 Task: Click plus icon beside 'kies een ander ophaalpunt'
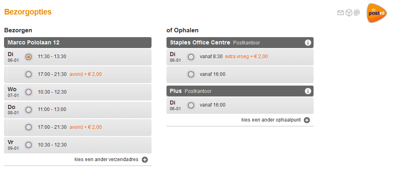(x=307, y=120)
